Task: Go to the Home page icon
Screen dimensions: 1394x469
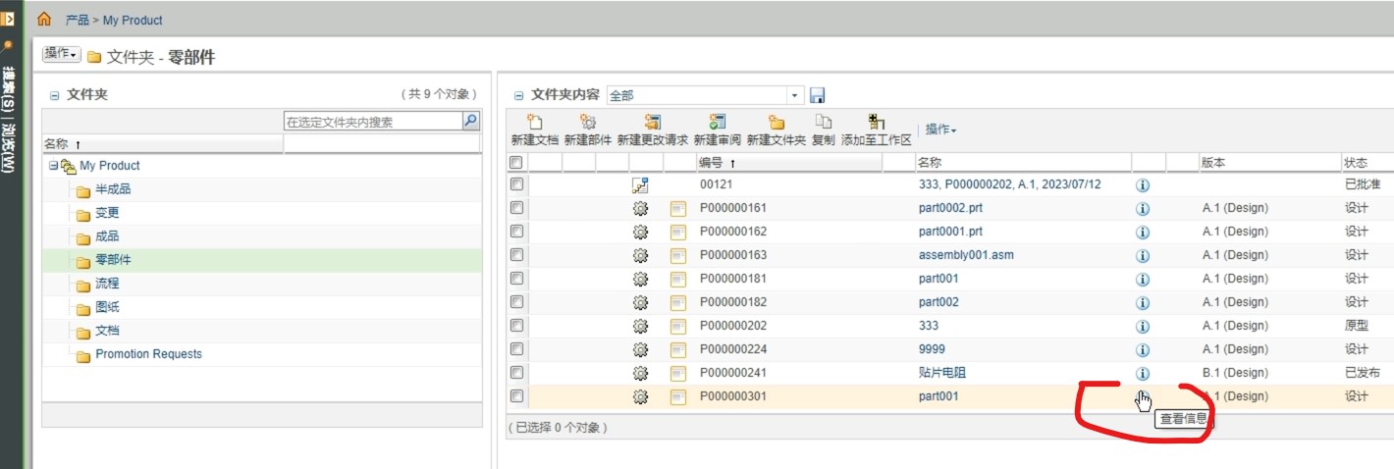Action: (x=44, y=20)
